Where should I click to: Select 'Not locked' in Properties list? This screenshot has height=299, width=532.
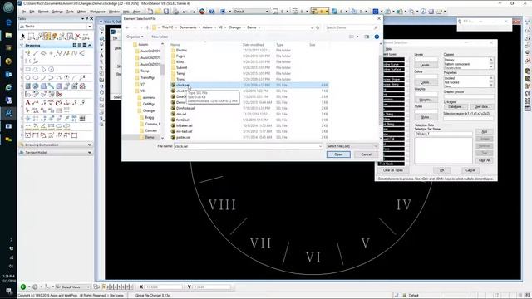coord(451,82)
